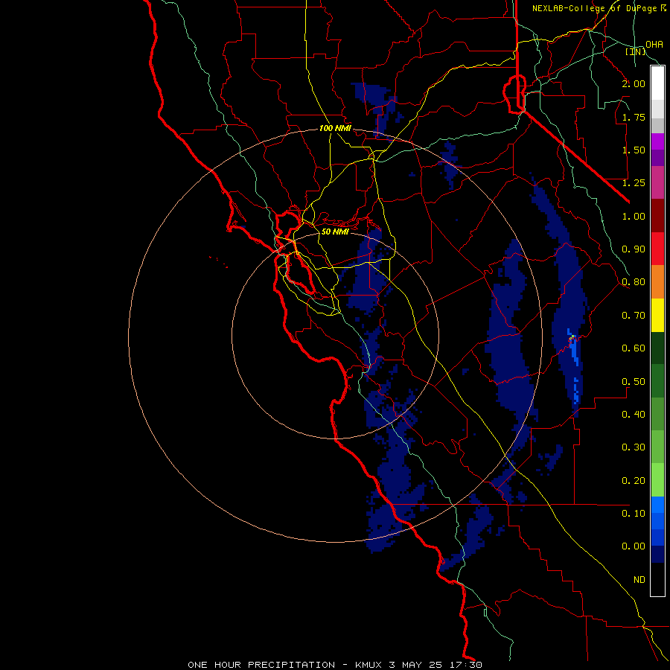
Task: Click the NEXLAB-College of DuPage label
Action: click(596, 8)
